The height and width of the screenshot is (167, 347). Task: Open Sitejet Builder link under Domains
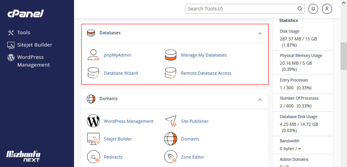tap(118, 139)
